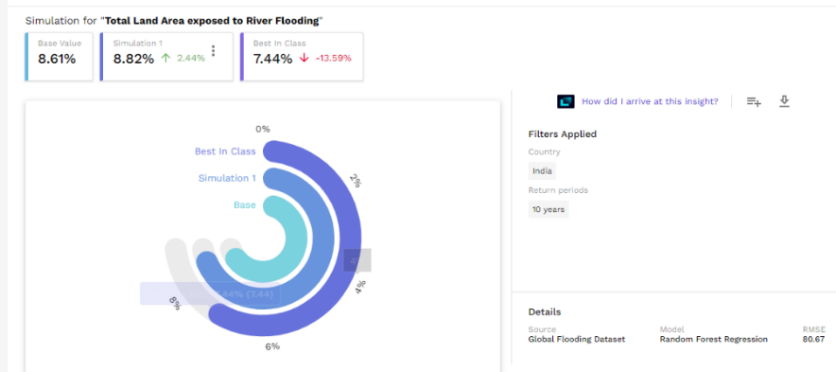Click Random Forest Regression model text

tap(713, 339)
